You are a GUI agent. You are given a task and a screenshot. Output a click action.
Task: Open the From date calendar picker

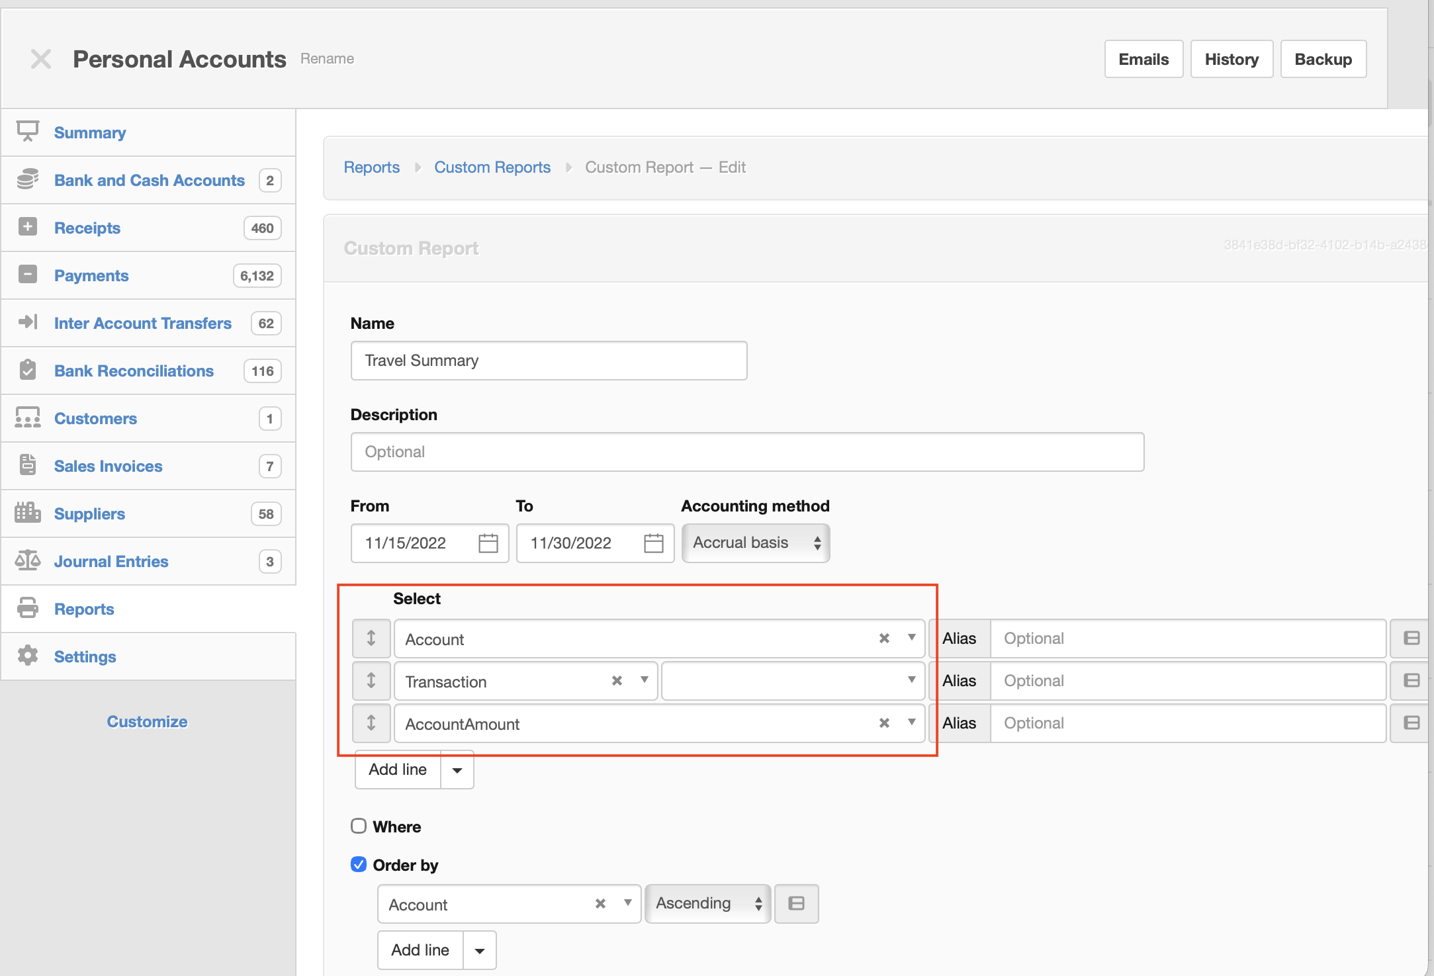pos(488,543)
